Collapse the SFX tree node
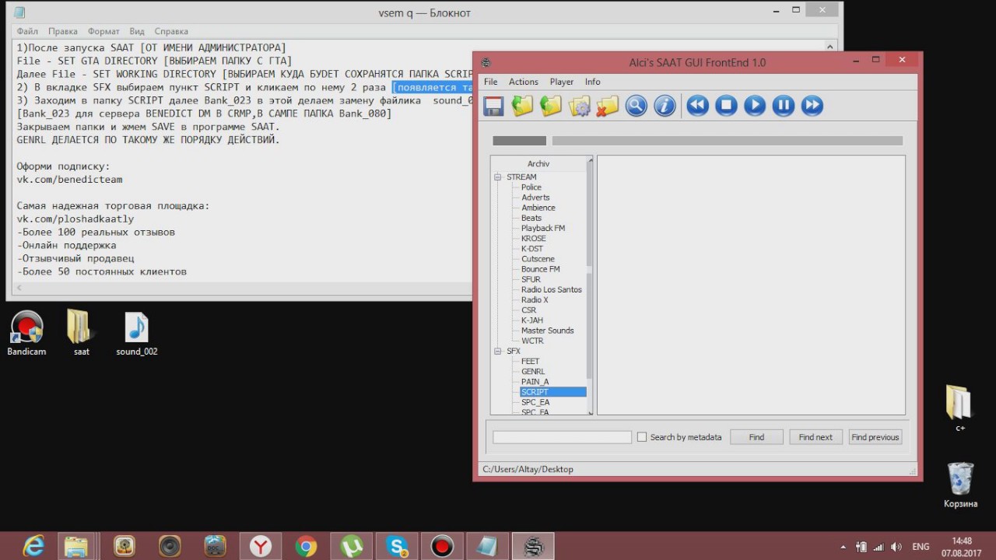This screenshot has width=996, height=560. [x=498, y=351]
